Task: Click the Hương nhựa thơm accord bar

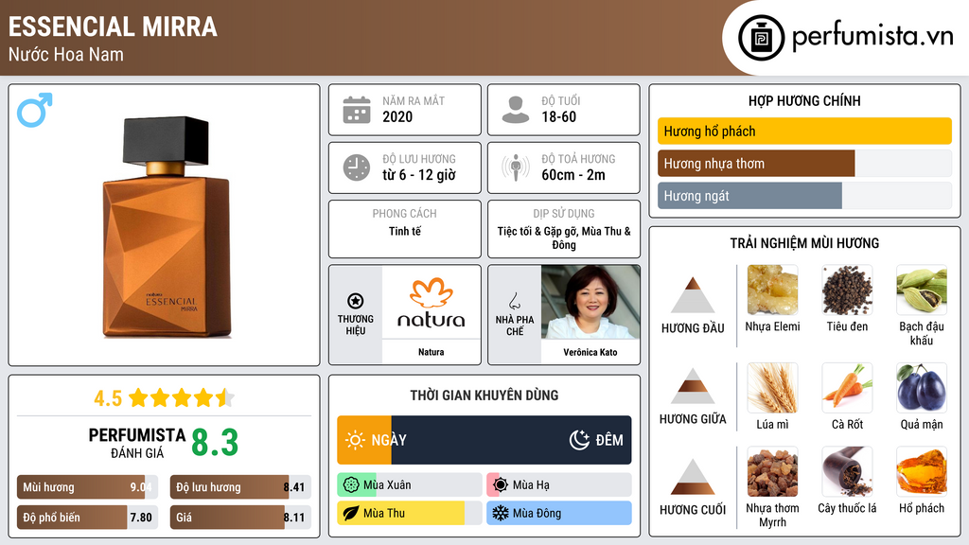Action: pos(804,164)
